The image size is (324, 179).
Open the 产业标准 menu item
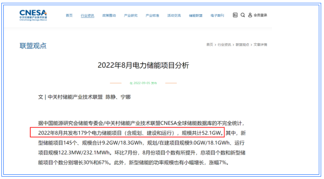[x=152, y=16]
